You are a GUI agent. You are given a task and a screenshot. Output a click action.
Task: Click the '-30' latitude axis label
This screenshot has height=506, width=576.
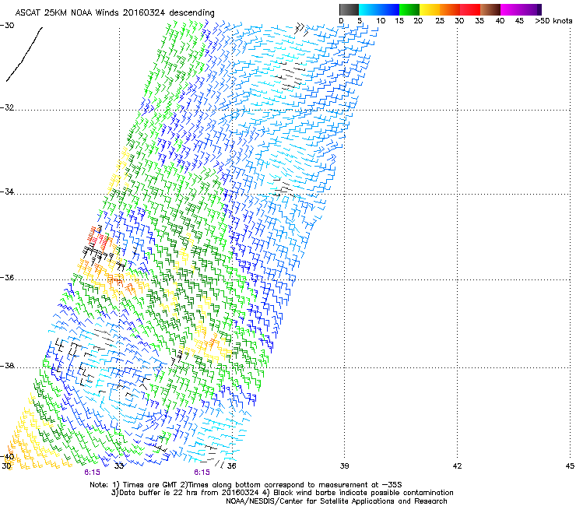tap(7, 26)
